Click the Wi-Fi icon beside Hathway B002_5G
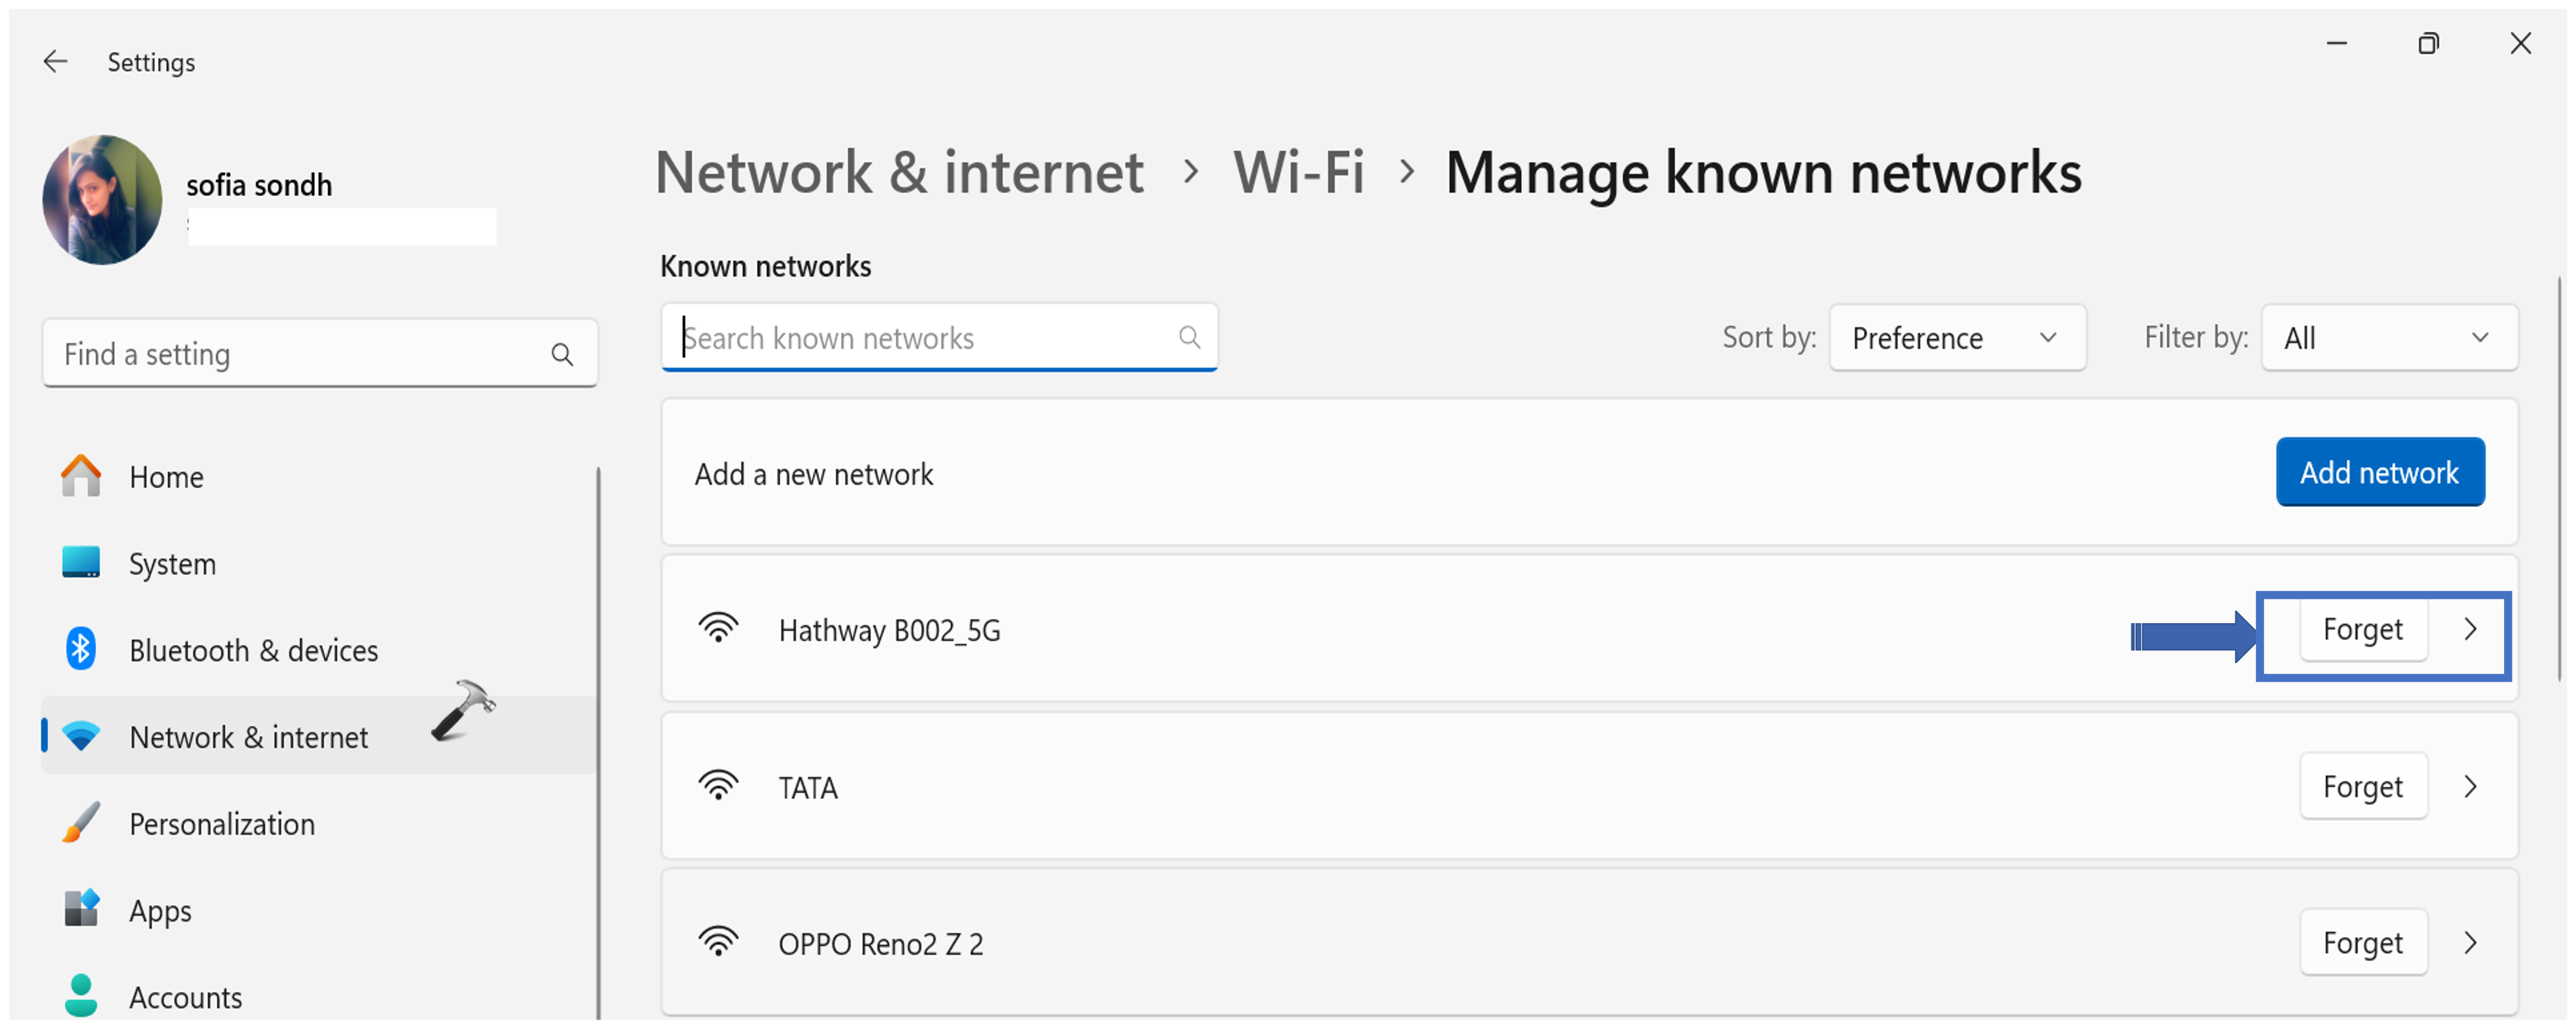The height and width of the screenshot is (1029, 2576). pyautogui.click(x=718, y=629)
